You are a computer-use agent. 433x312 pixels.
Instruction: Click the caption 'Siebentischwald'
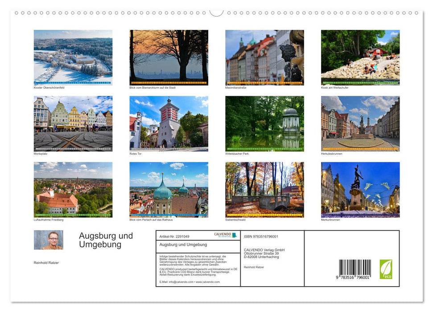click(x=235, y=220)
